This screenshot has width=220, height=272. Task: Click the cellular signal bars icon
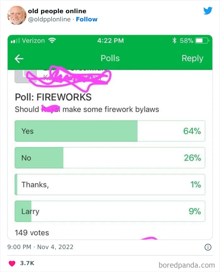click(15, 41)
